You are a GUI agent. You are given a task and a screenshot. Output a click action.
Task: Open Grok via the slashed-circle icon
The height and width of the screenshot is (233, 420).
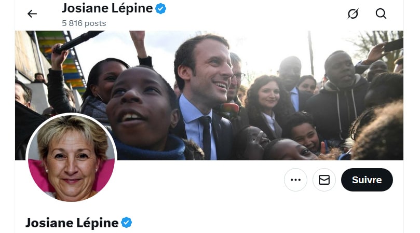[353, 13]
